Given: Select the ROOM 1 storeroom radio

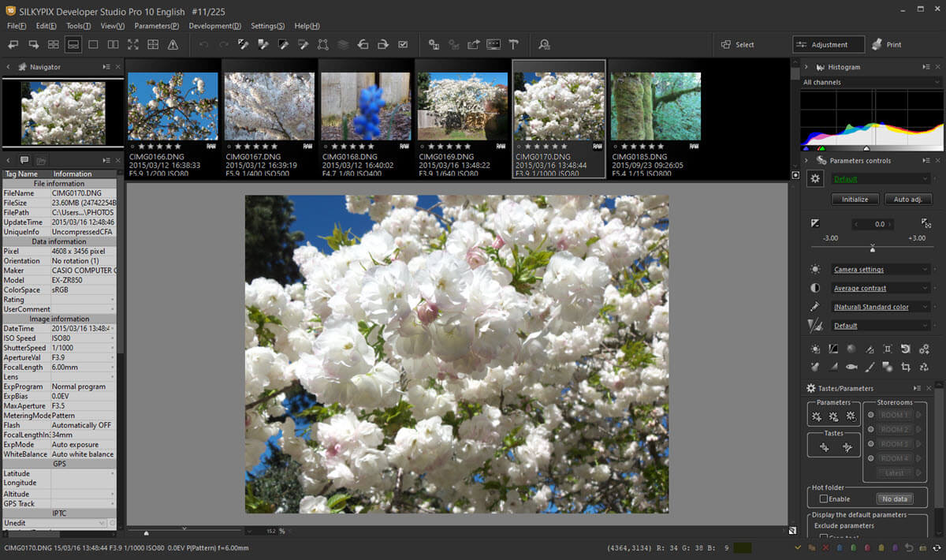Looking at the screenshot, I should coord(871,415).
